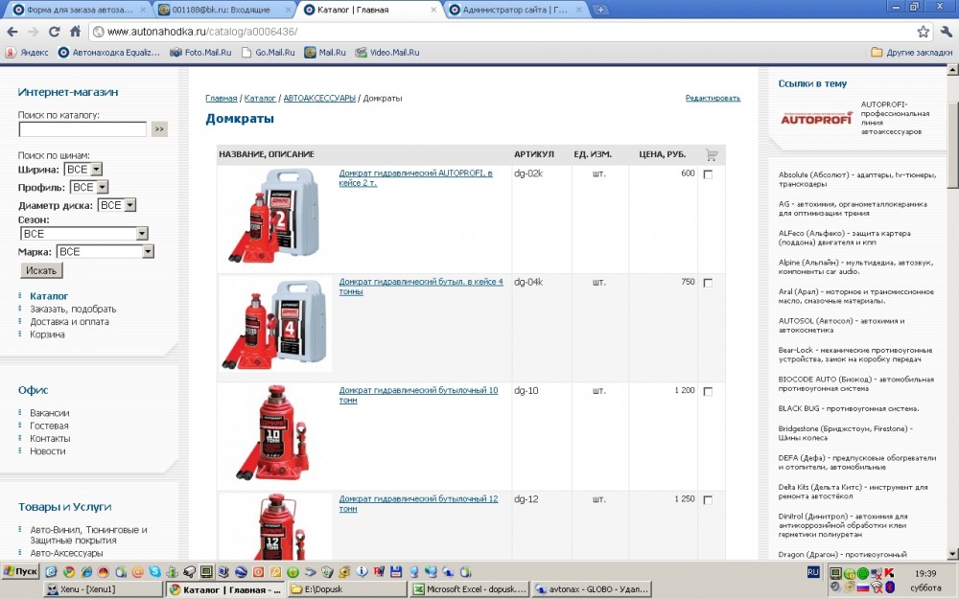
Task: Go back using the browser back arrow
Action: [12, 32]
